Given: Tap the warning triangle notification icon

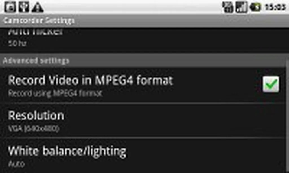Looking at the screenshot, I should (38, 7).
